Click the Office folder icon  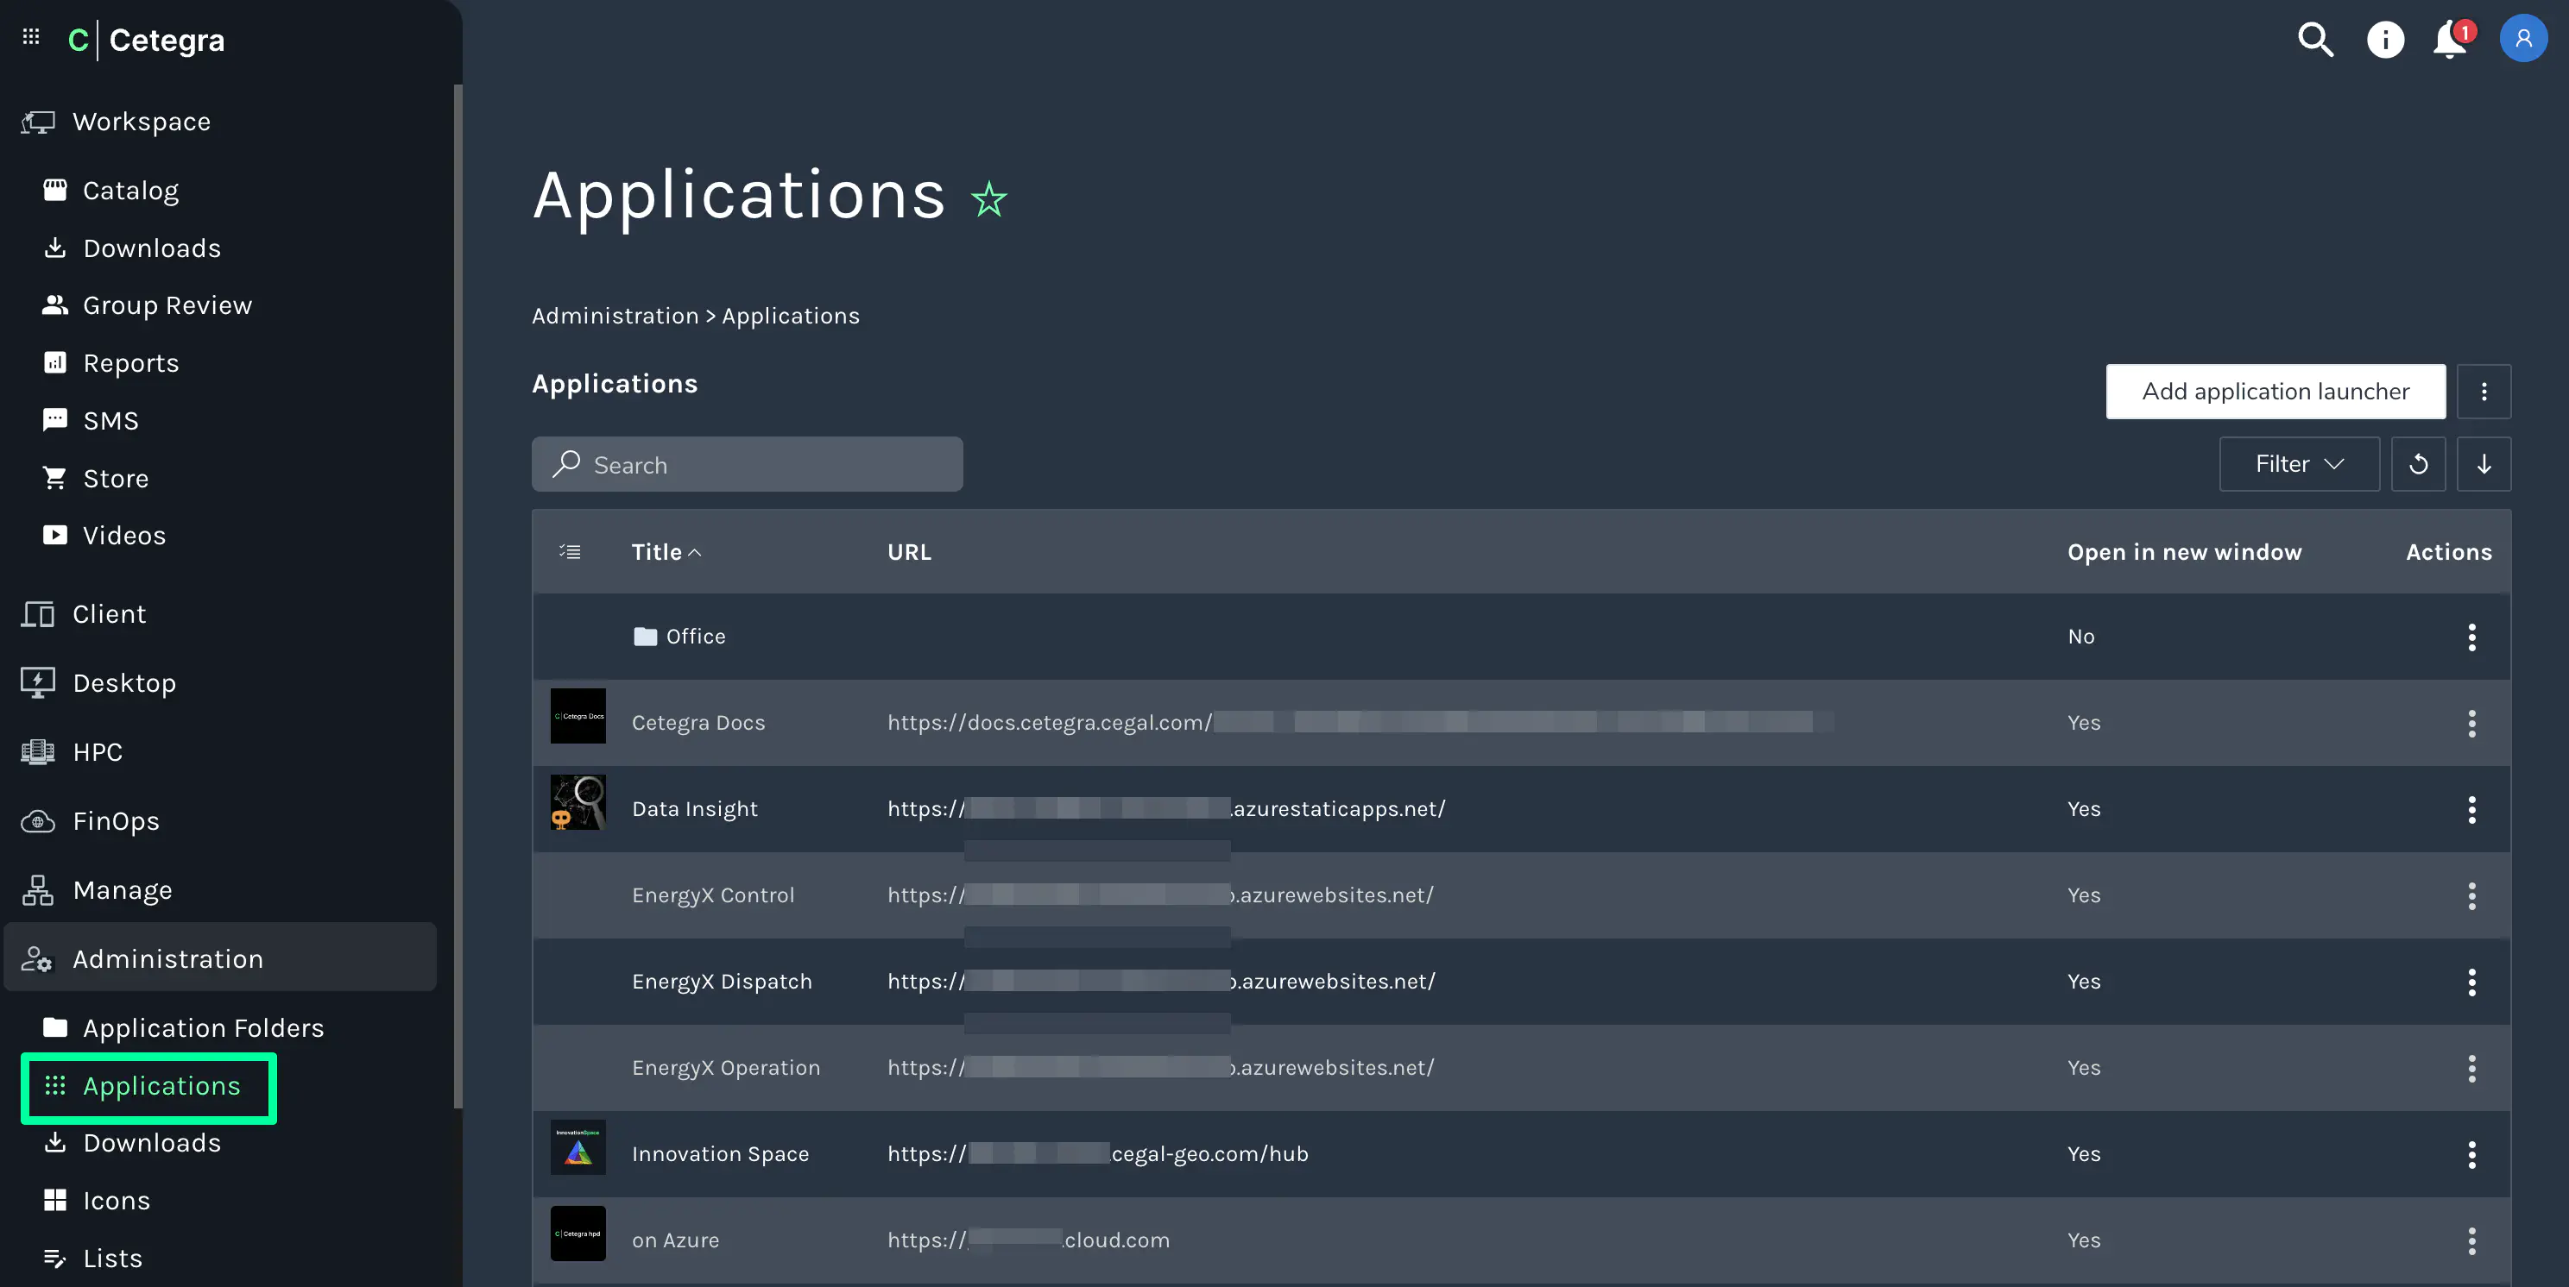click(645, 636)
